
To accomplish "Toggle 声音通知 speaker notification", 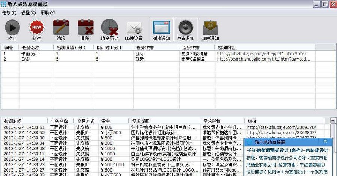I will pyautogui.click(x=186, y=30).
